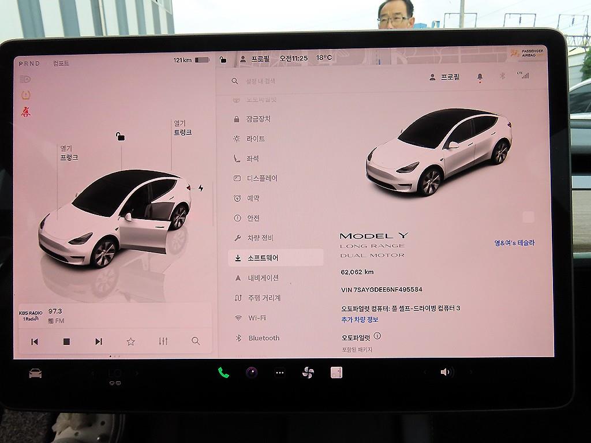Open the 프로필 profile dropdown in settings header

click(444, 77)
